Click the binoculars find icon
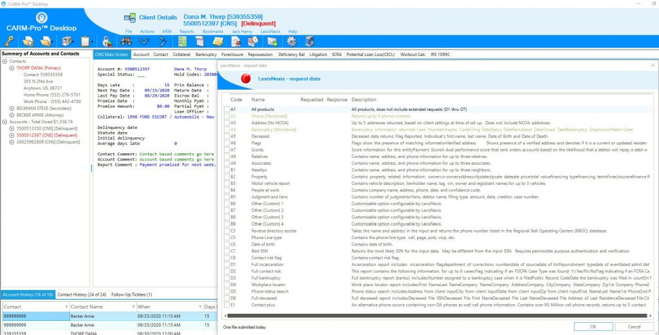Viewport: 659px width, 335px height. (x=126, y=41)
